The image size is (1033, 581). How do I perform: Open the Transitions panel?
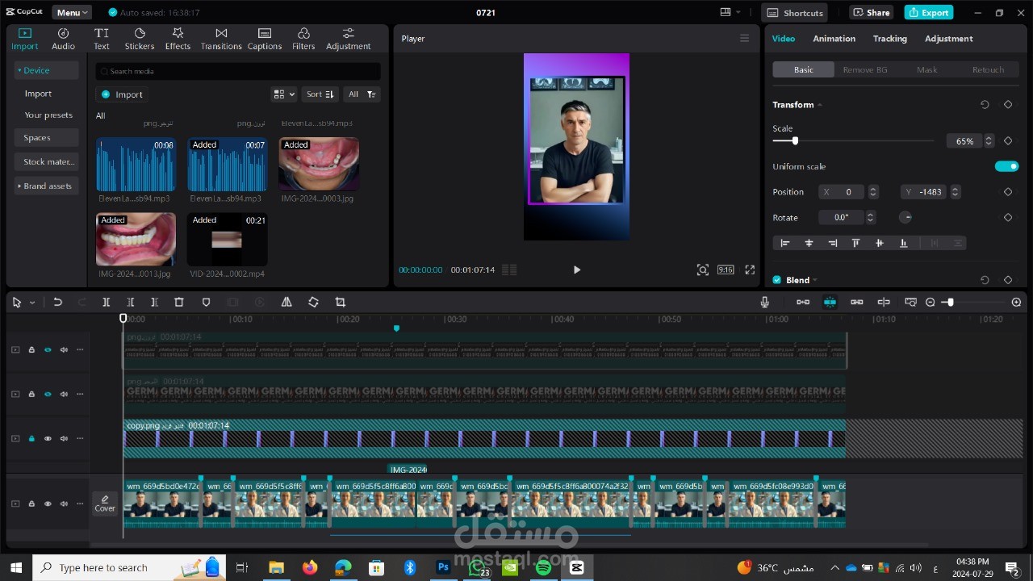tap(221, 38)
